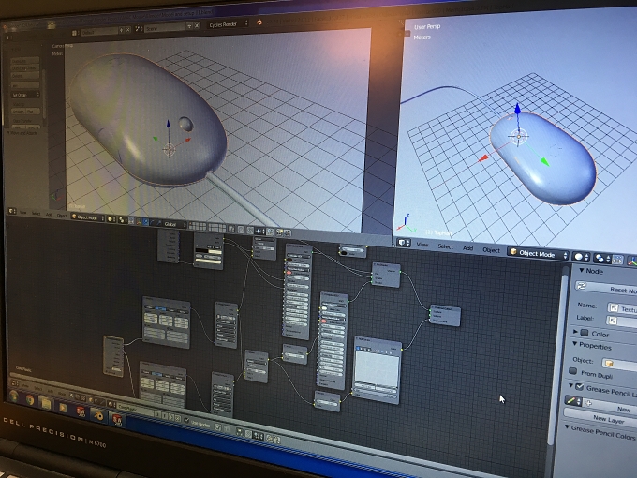
Task: Open View menu in left viewport
Action: point(23,213)
